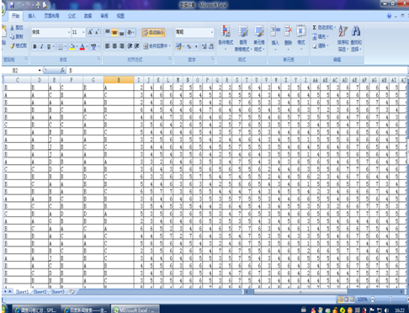The width and height of the screenshot is (409, 313).
Task: Click the Cut (剪切) scissors button
Action: pos(17,28)
